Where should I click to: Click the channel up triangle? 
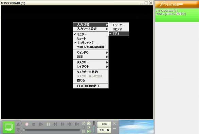(x=18, y=124)
